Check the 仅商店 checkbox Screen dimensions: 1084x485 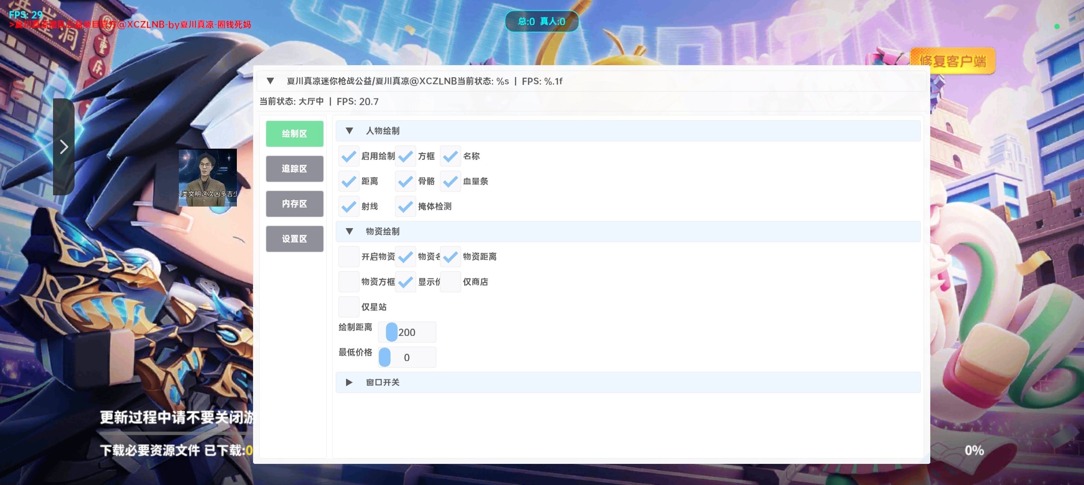(x=450, y=282)
